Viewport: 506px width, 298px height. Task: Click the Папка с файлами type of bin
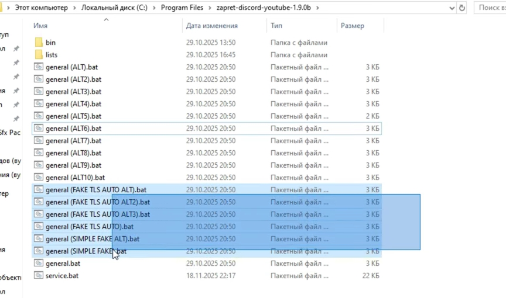click(299, 43)
